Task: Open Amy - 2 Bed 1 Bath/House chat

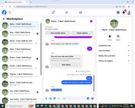Action: click(20, 34)
